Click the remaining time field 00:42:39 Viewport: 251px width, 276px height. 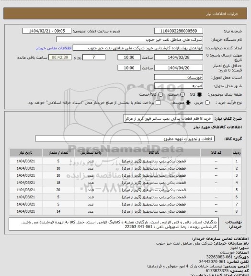(x=60, y=57)
